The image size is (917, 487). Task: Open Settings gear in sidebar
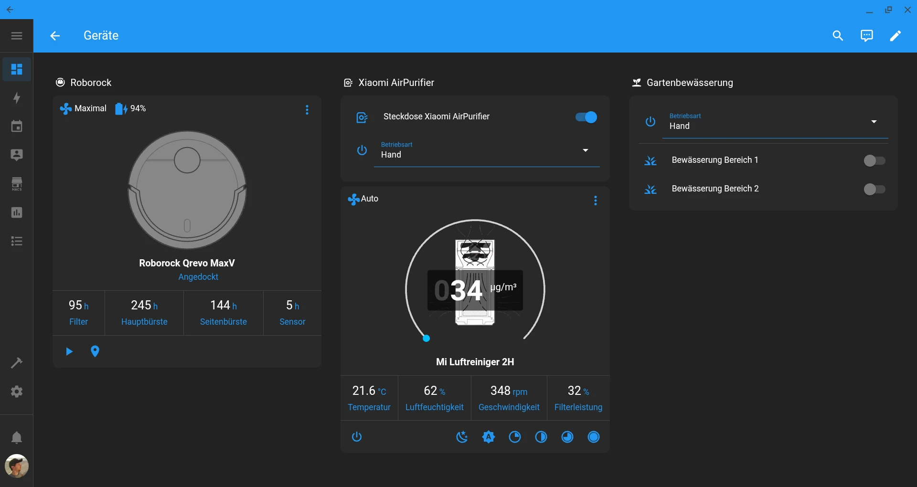(17, 392)
